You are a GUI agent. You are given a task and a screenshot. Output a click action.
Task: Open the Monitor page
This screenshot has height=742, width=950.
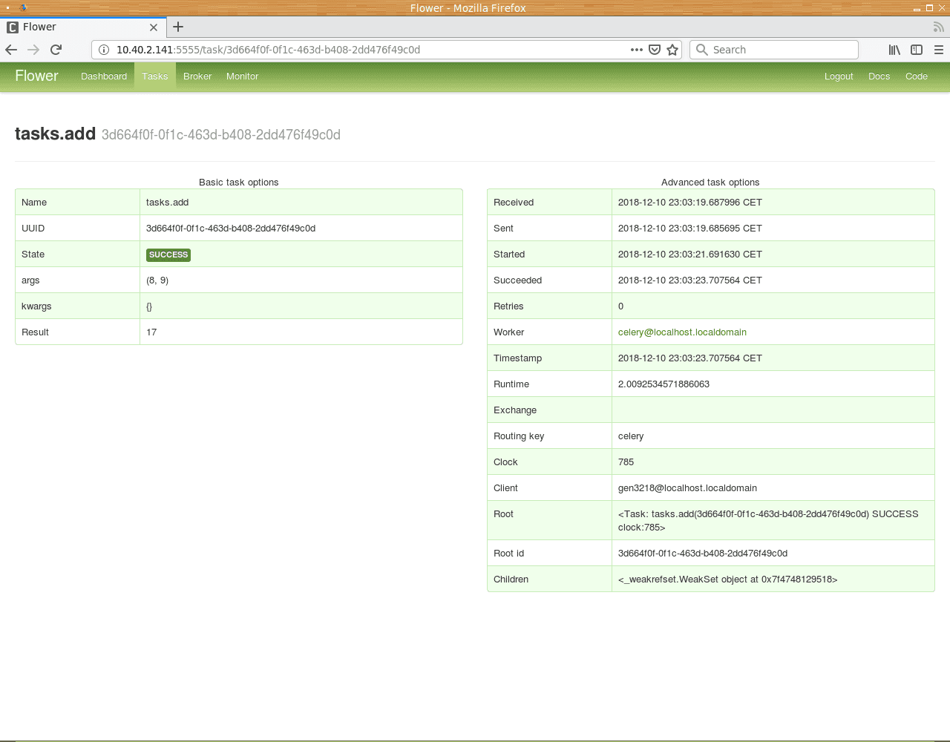click(x=242, y=76)
